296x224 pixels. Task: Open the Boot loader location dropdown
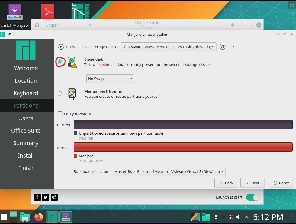[169, 171]
